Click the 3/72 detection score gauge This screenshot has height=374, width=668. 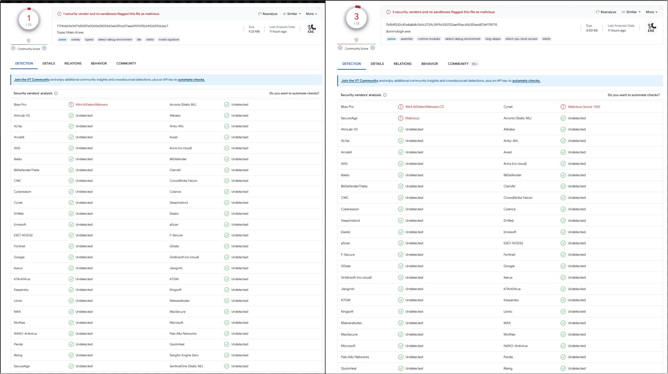coord(356,18)
